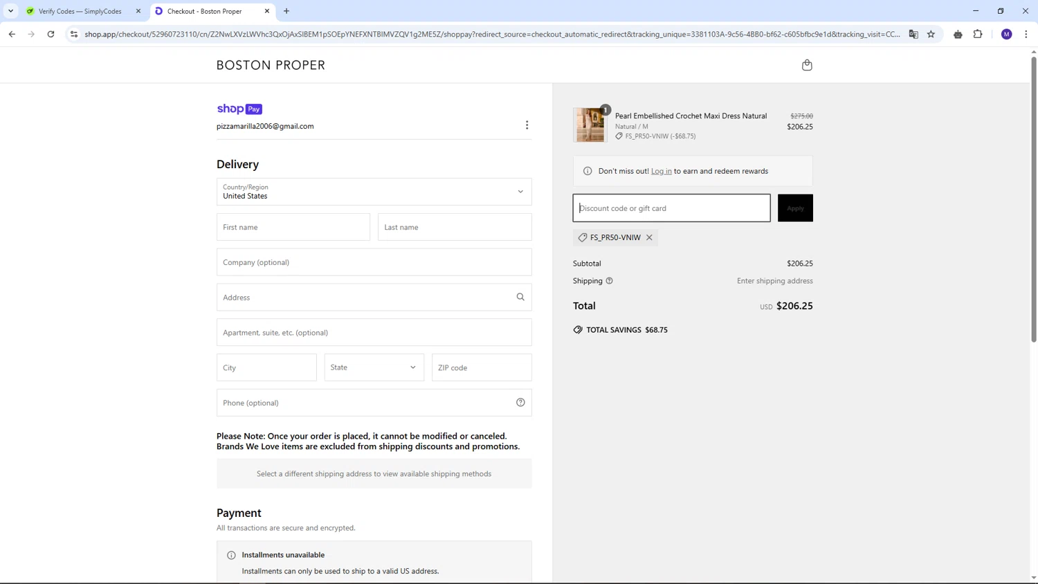Focus the Last name field

[455, 227]
